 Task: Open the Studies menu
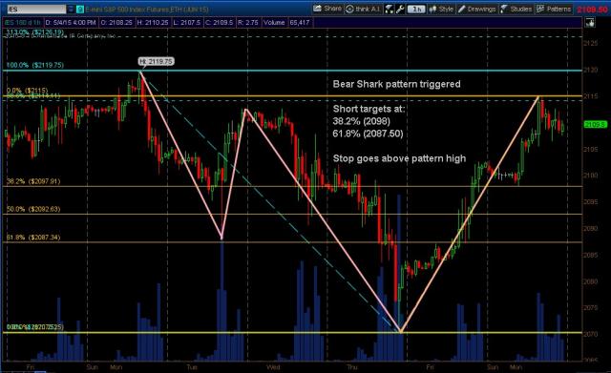point(516,9)
